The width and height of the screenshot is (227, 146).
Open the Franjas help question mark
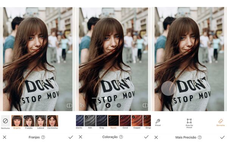[43, 137]
